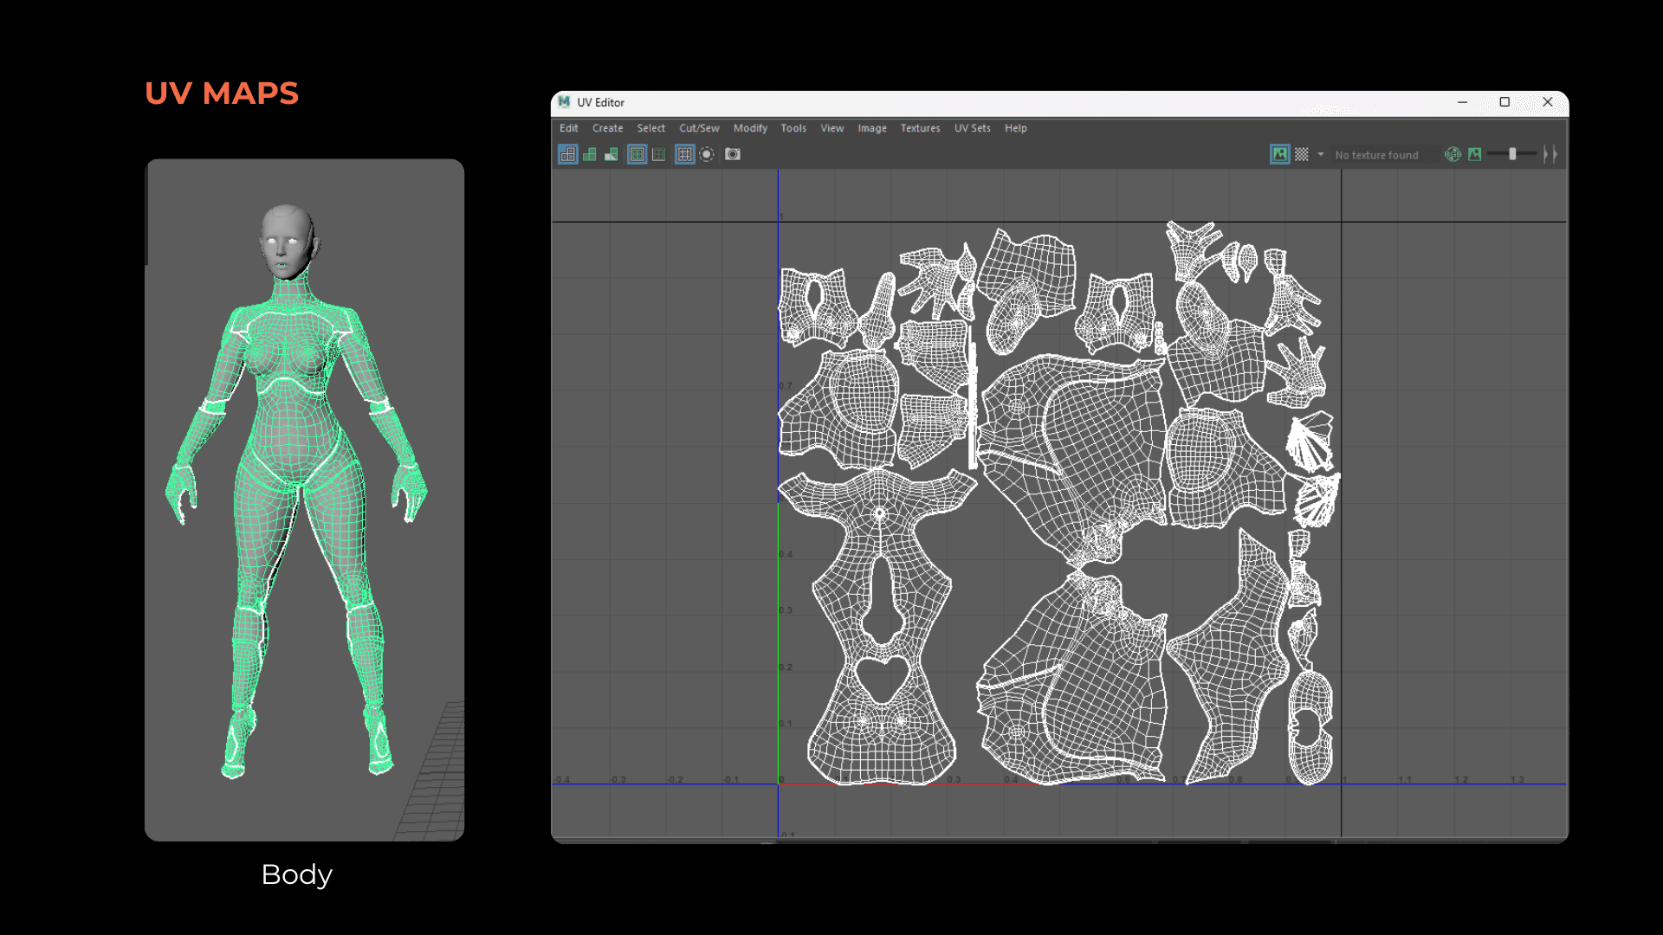1663x935 pixels.
Task: Click the No texture found field
Action: pyautogui.click(x=1376, y=155)
